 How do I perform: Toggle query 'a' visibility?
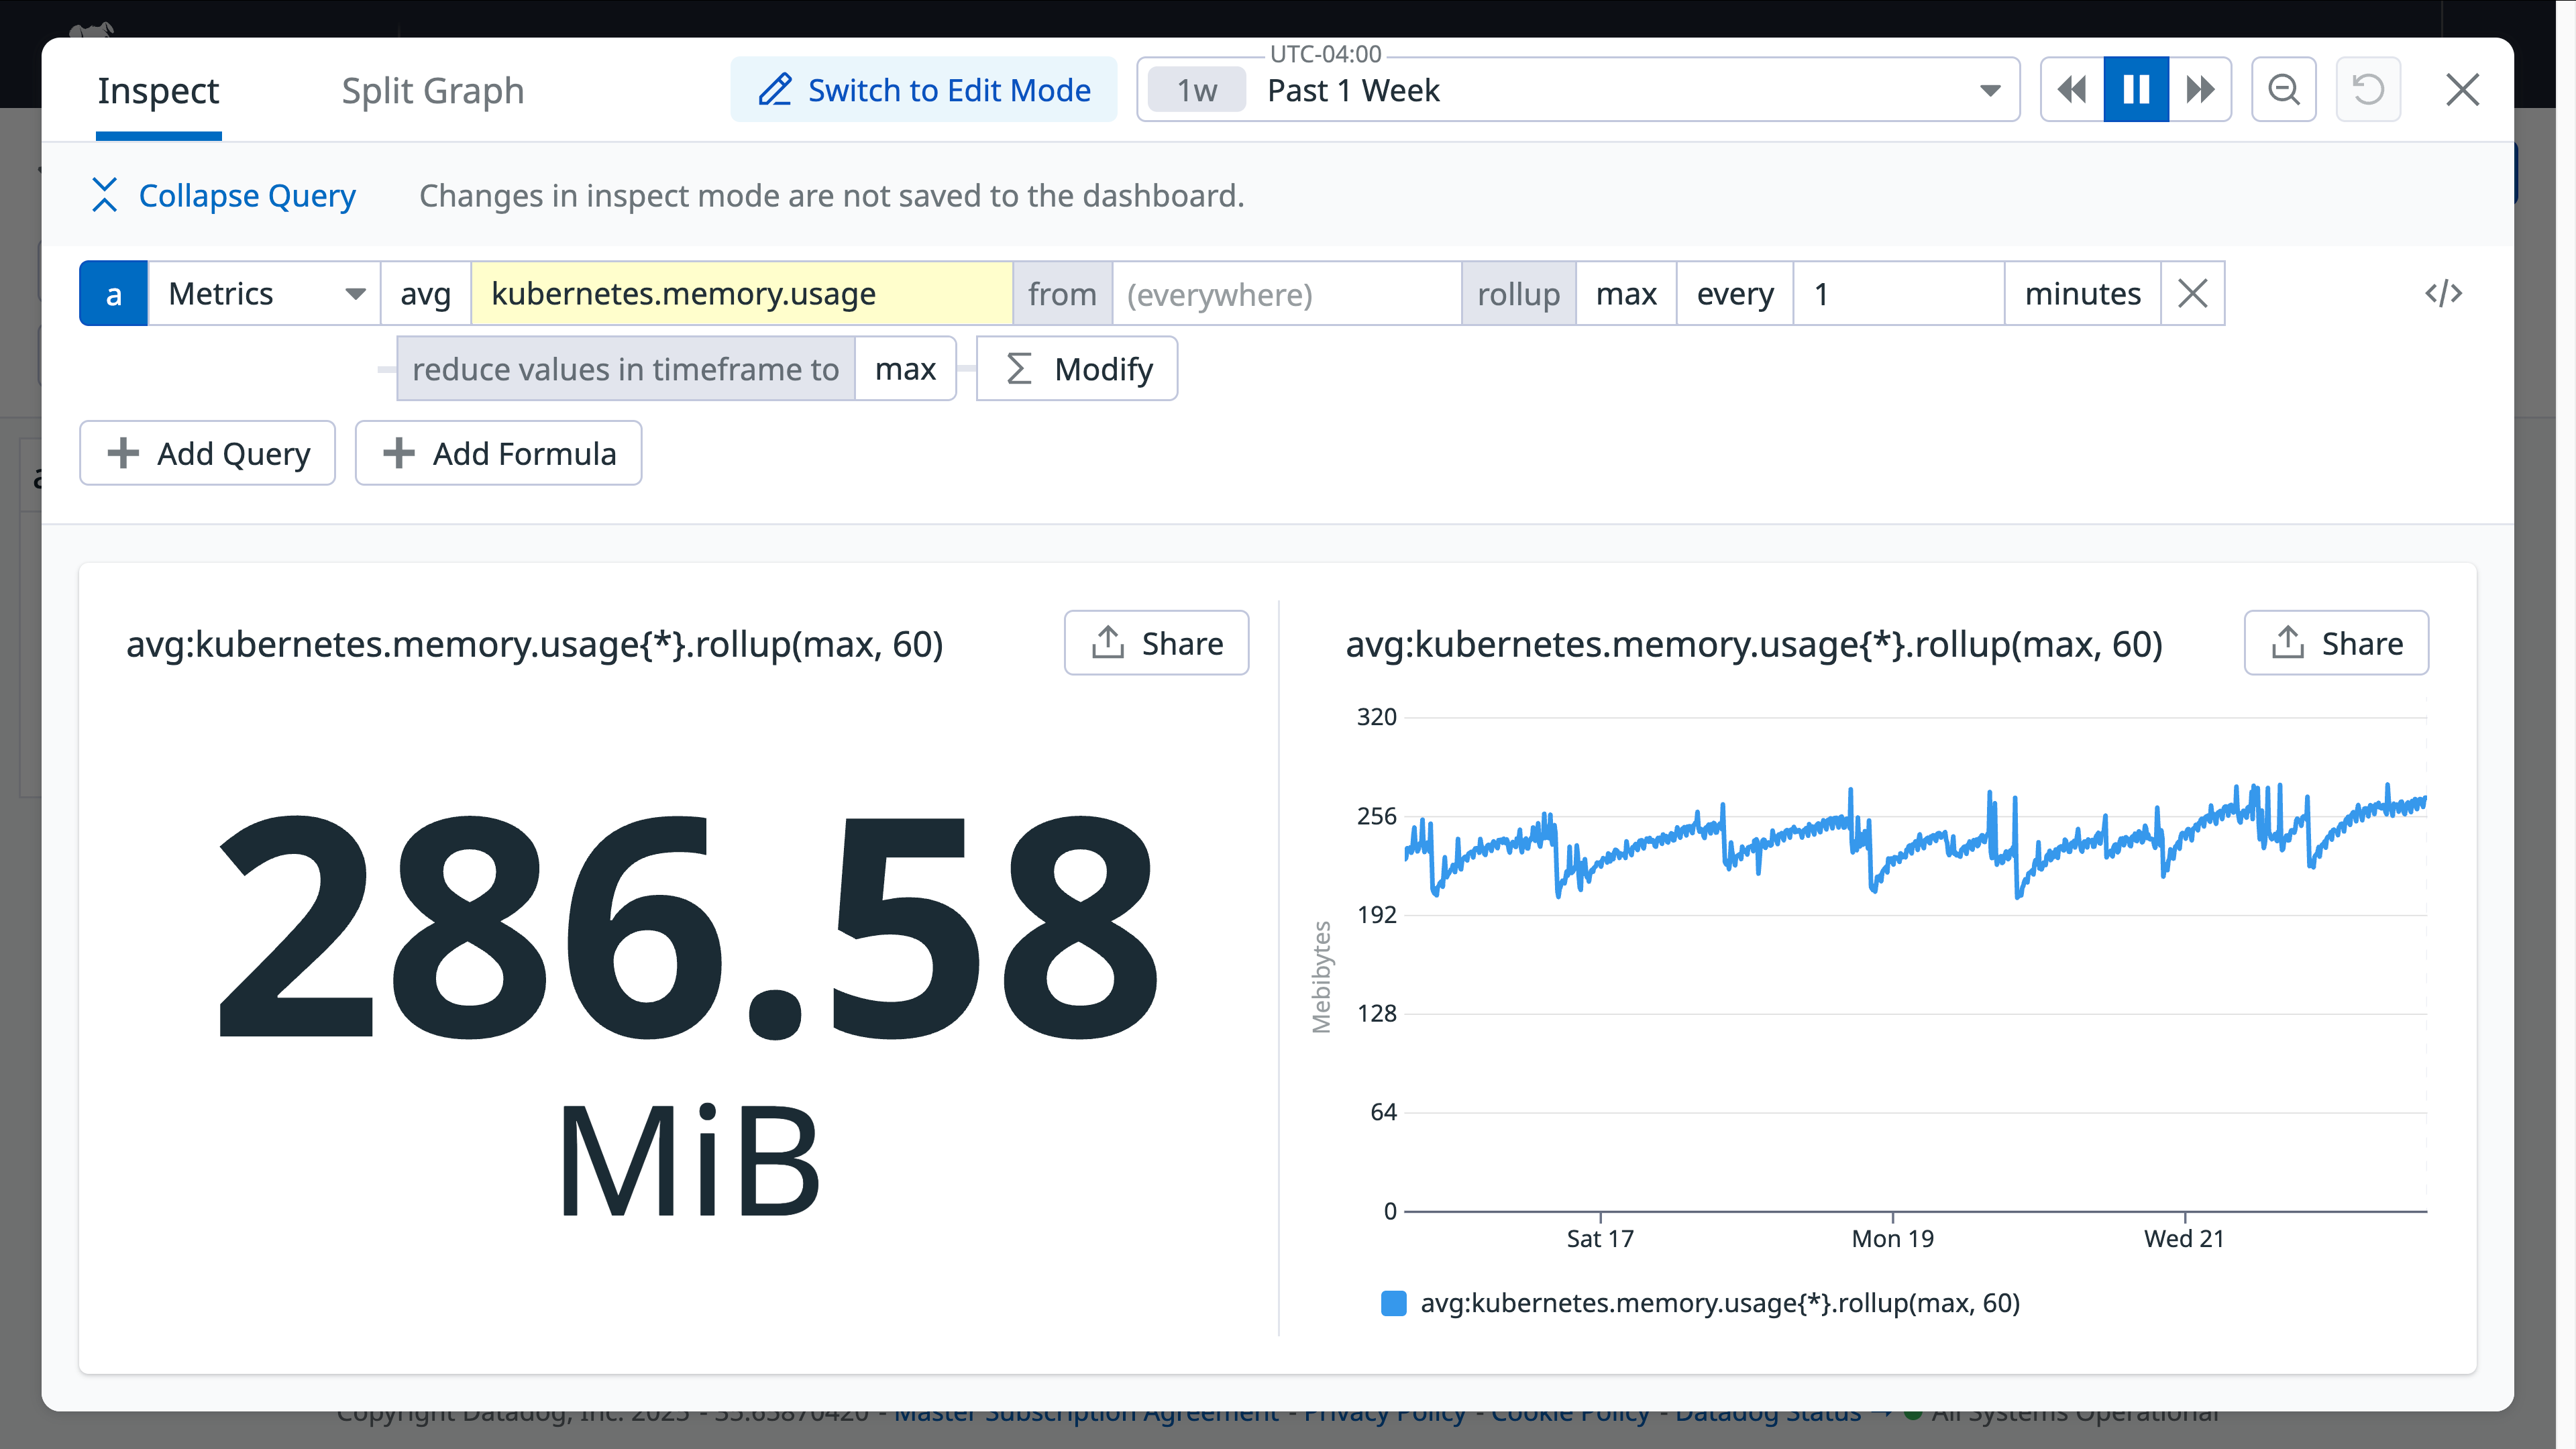pyautogui.click(x=113, y=293)
